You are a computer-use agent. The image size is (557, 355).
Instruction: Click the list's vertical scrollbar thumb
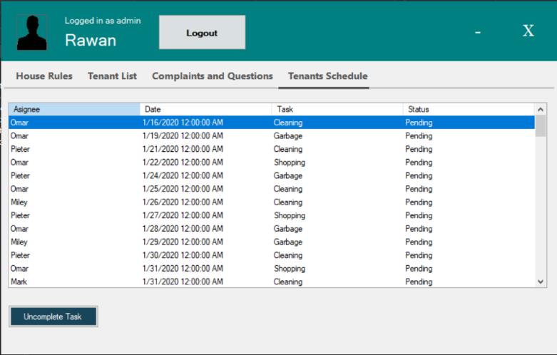point(541,126)
